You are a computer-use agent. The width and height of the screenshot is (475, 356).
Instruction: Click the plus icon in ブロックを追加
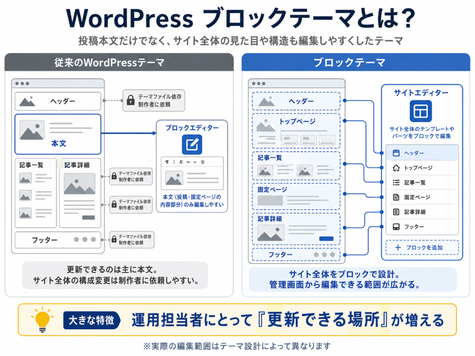[398, 248]
